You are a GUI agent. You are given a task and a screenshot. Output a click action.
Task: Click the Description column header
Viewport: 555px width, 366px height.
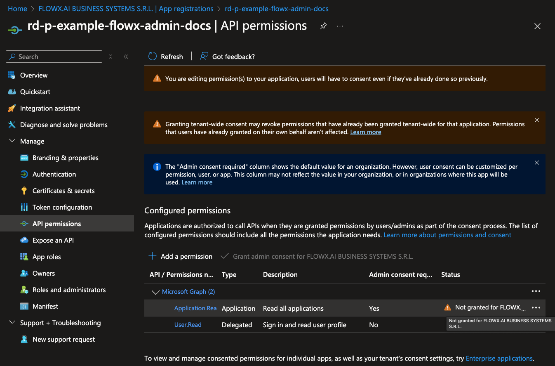[x=280, y=274]
